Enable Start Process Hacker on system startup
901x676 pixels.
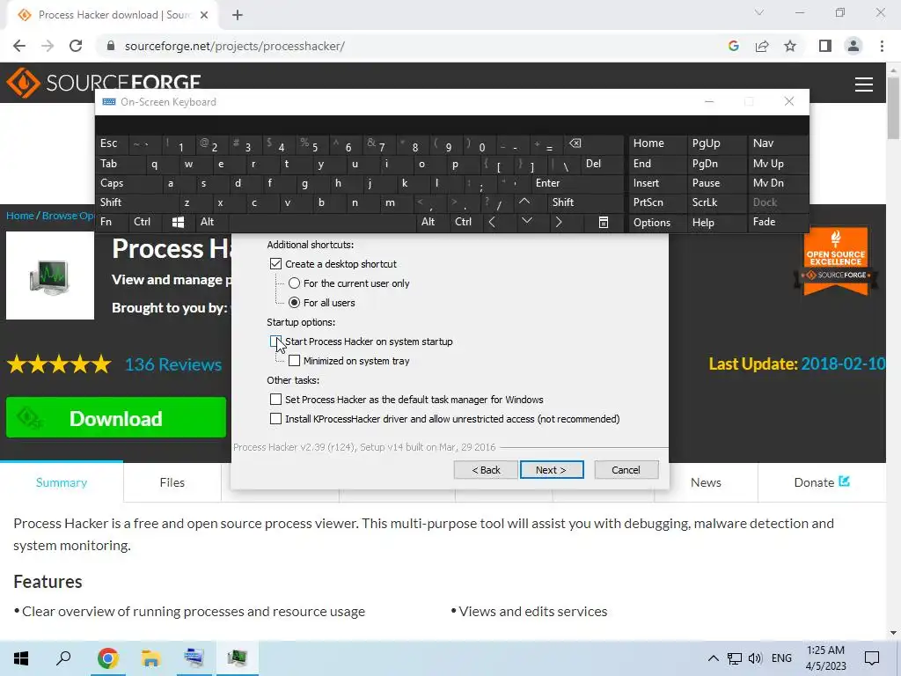tap(275, 342)
